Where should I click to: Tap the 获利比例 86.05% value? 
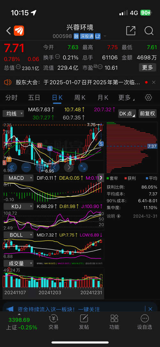coord(149,187)
